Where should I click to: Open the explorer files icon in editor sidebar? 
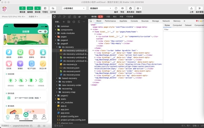[55, 17]
